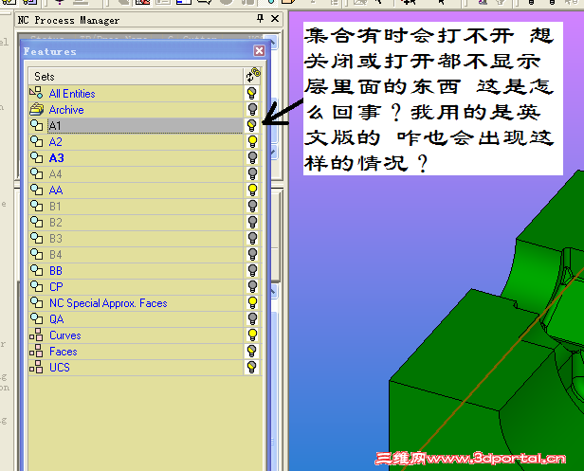Select the "All Entities" label
The image size is (584, 471).
(x=72, y=94)
